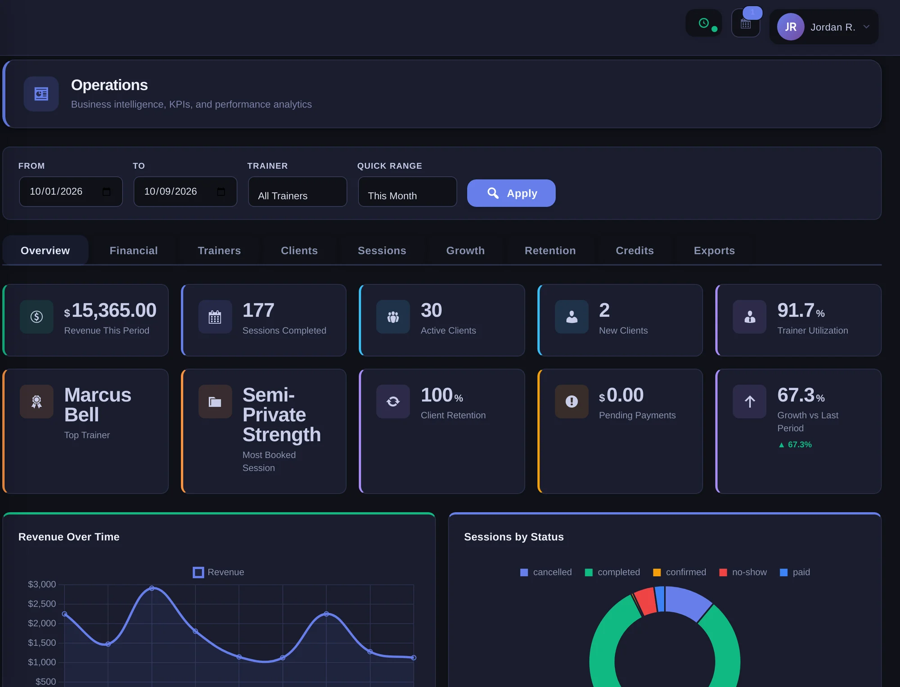Open the This Month quick range dropdown
Screen dimensions: 900x687
tap(407, 192)
